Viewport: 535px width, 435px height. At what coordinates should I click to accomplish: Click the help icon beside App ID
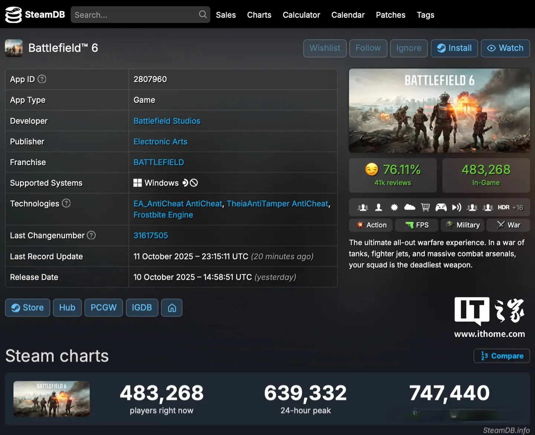42,79
